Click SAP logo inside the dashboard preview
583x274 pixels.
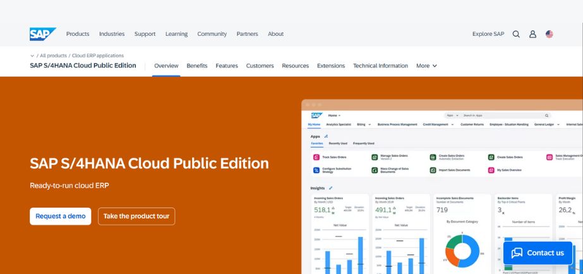[x=317, y=115]
